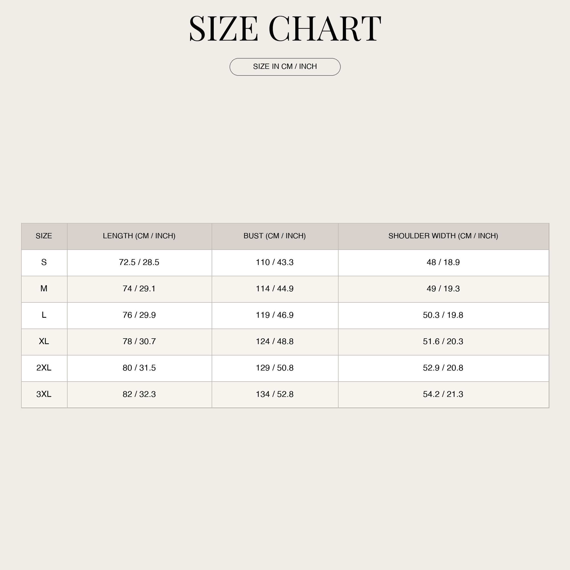Select bust value 129 / 50.8
Image resolution: width=570 pixels, height=570 pixels.
pos(275,368)
